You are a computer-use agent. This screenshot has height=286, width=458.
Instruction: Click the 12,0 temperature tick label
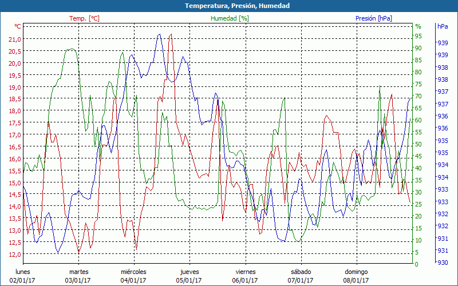(15, 254)
